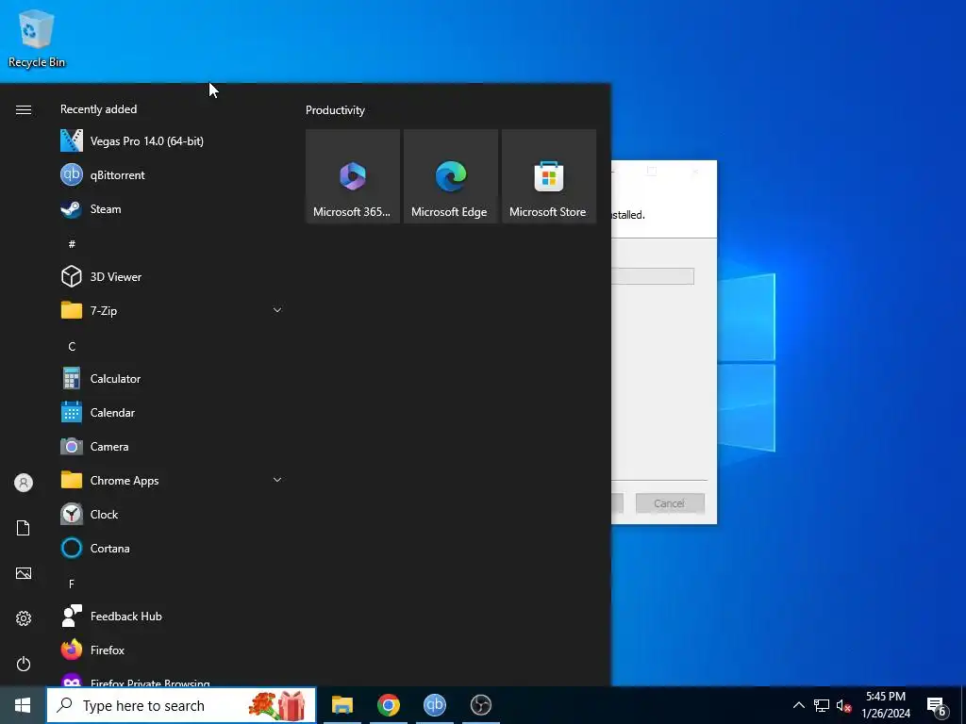Click the installer window progress bar

click(653, 276)
